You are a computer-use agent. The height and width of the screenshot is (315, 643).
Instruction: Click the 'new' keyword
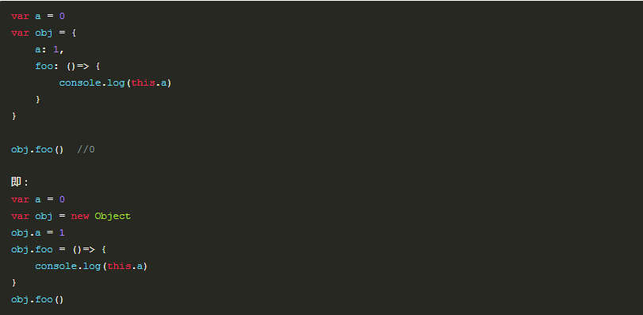tap(80, 216)
